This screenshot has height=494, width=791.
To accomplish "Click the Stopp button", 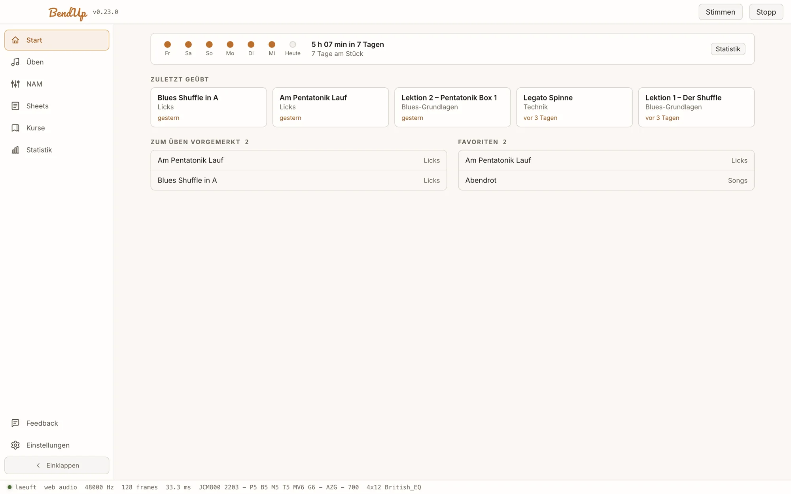I will pyautogui.click(x=766, y=12).
